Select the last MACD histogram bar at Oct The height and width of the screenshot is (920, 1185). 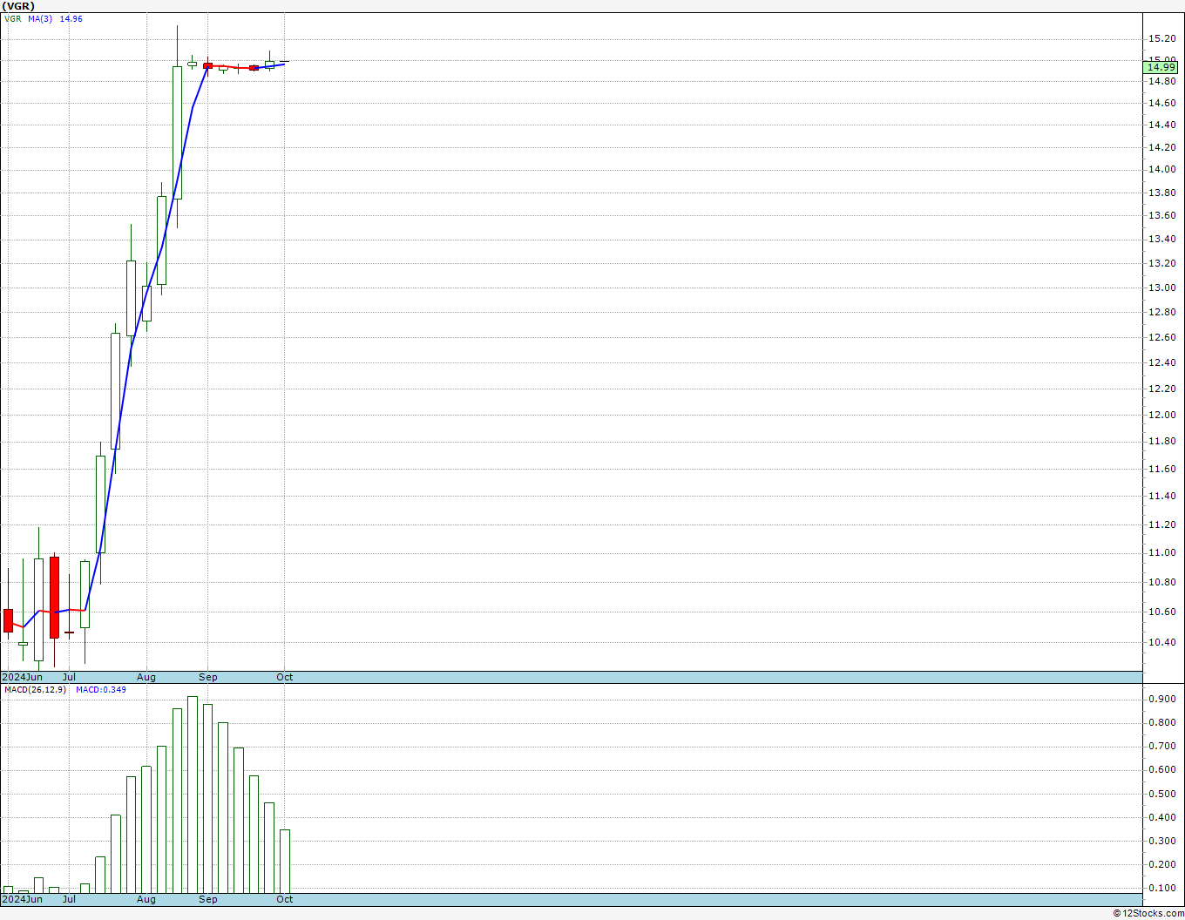[x=285, y=861]
